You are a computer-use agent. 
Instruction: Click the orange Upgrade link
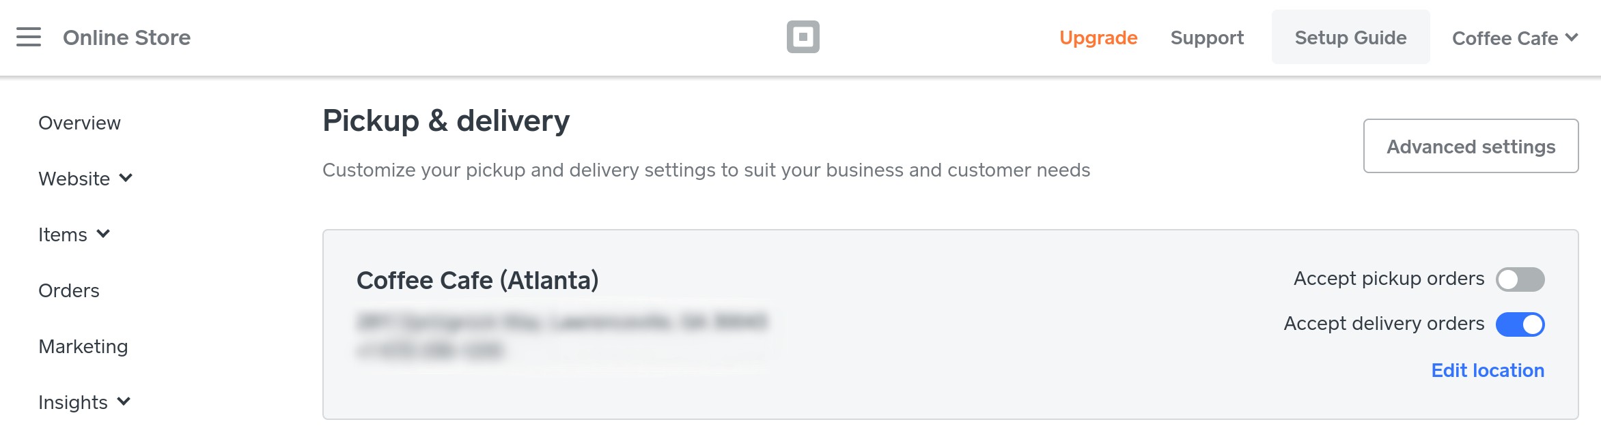(1098, 37)
